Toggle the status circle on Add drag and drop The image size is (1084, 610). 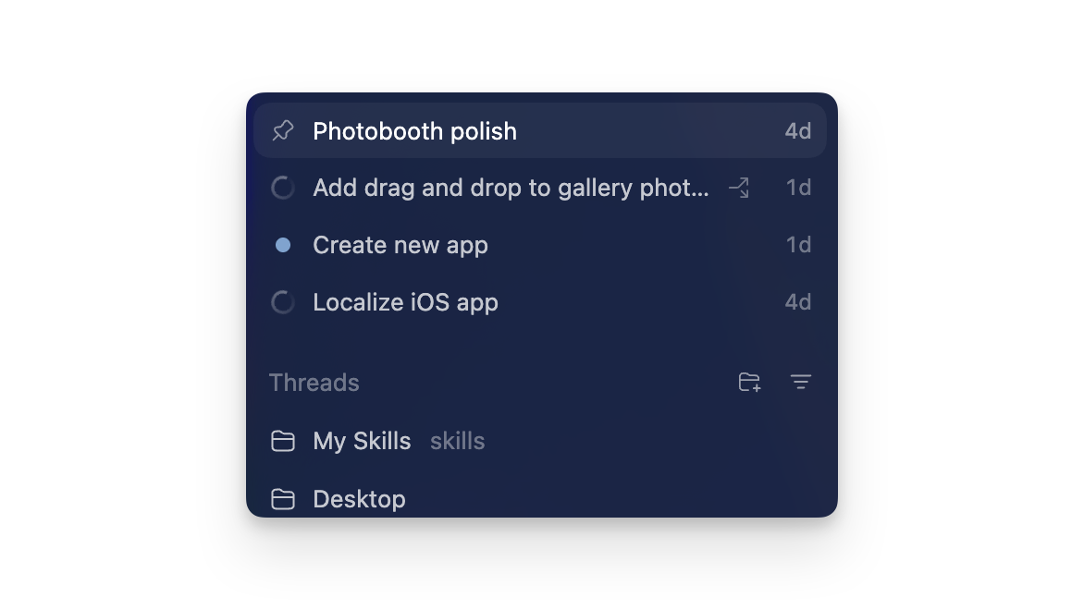[x=283, y=188]
